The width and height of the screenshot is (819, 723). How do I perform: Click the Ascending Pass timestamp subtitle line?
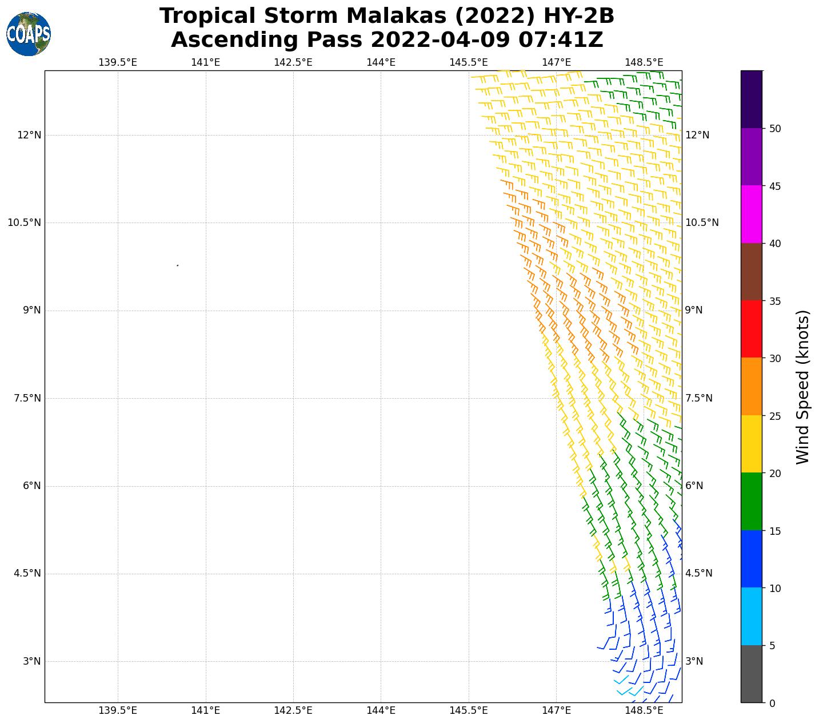coord(386,40)
